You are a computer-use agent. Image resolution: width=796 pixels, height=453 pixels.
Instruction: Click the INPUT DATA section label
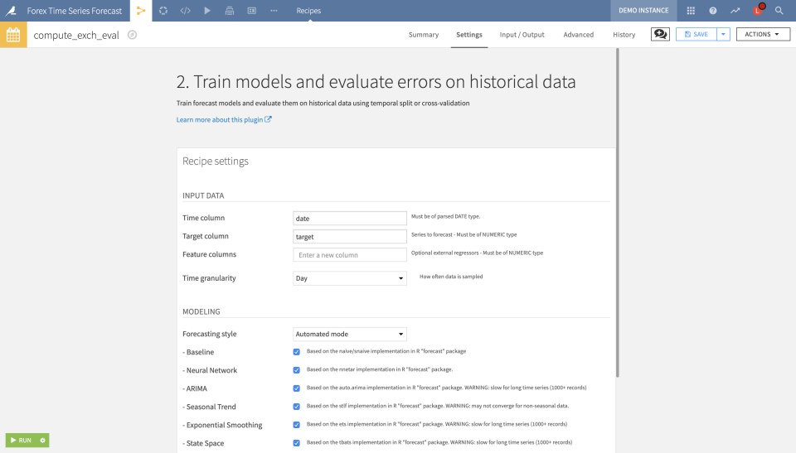(x=203, y=195)
